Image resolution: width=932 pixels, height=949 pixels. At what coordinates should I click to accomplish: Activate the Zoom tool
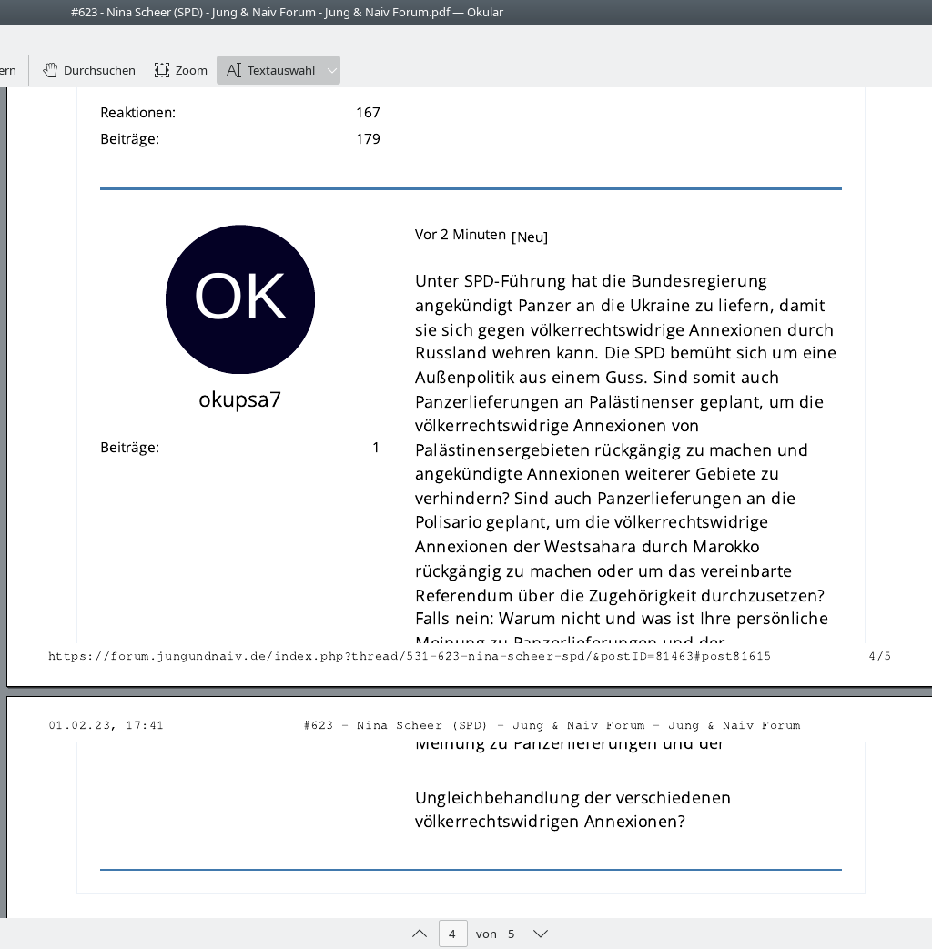tap(180, 70)
